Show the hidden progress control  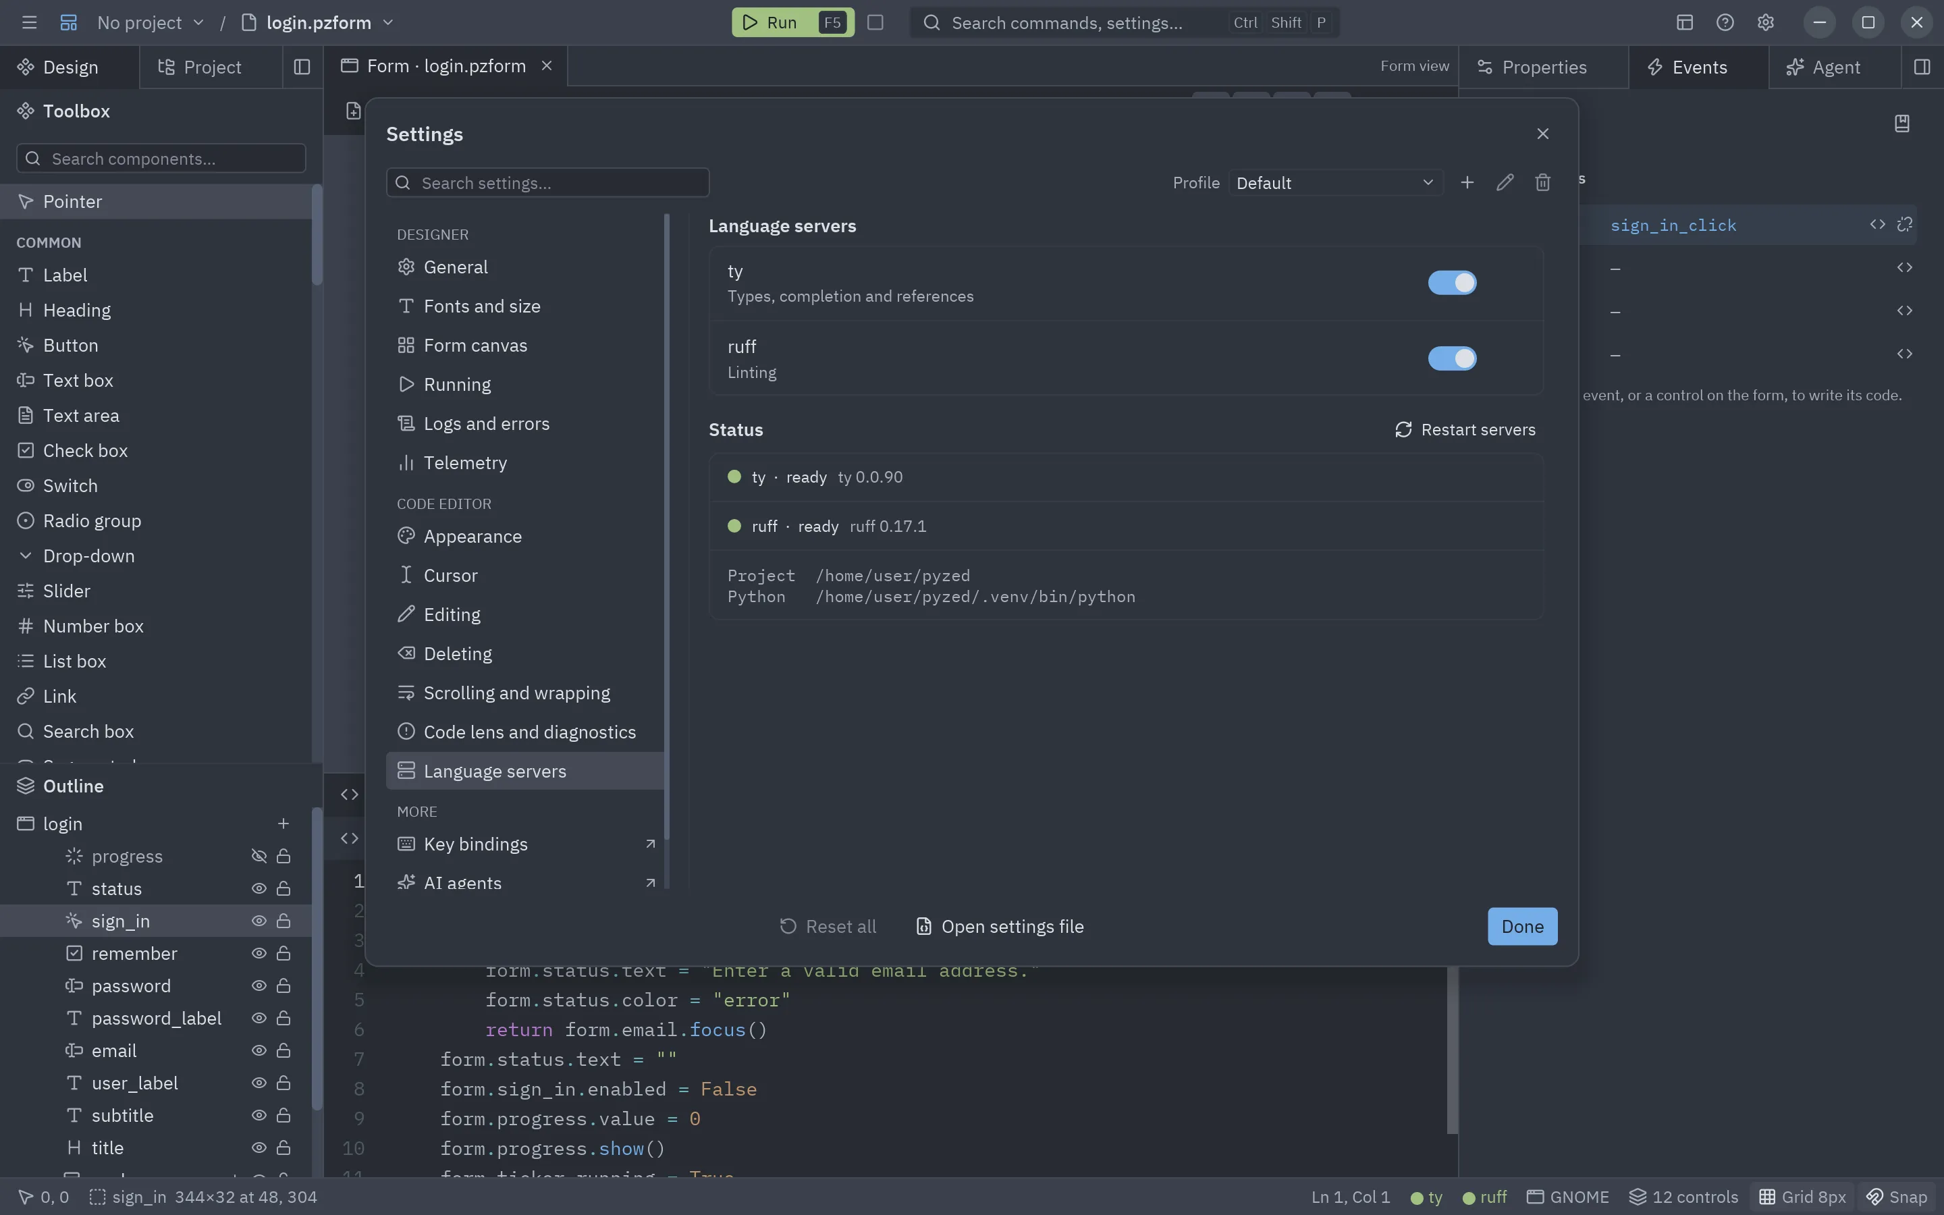click(259, 857)
